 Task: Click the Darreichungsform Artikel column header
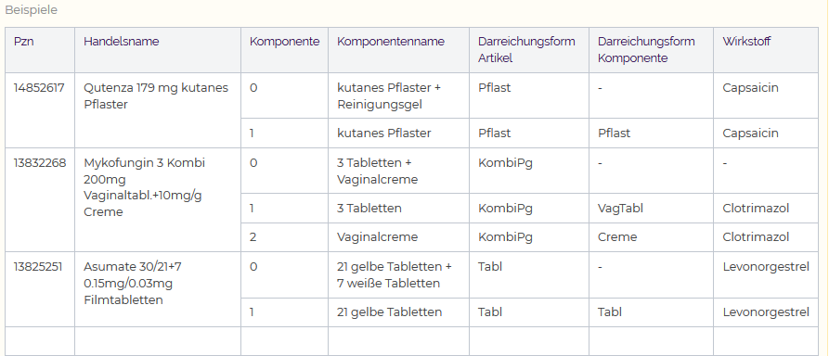point(529,50)
